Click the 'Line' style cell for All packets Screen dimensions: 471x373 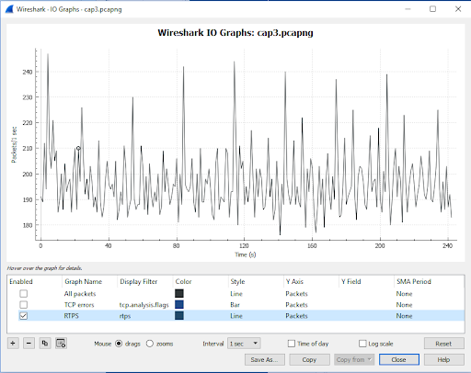coord(236,294)
